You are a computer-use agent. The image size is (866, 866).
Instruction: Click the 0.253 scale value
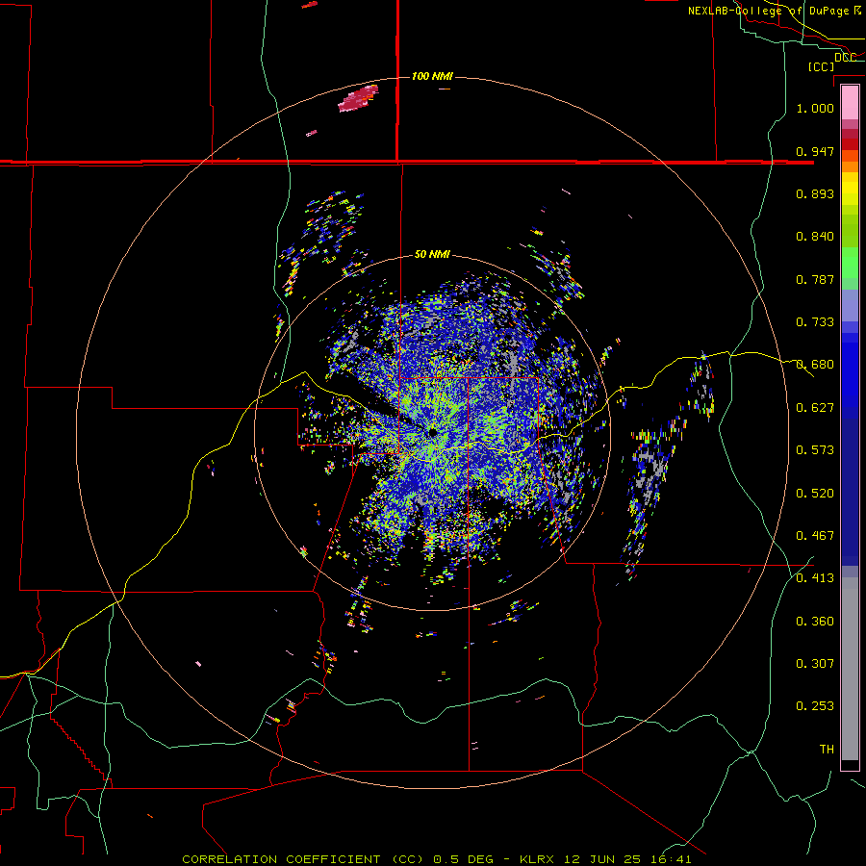point(815,706)
